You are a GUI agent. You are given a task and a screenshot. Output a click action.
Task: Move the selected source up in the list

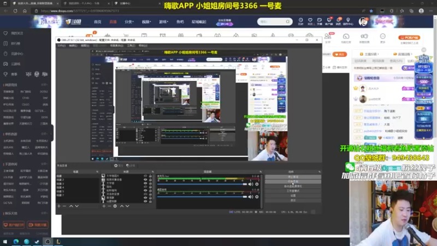[122, 206]
